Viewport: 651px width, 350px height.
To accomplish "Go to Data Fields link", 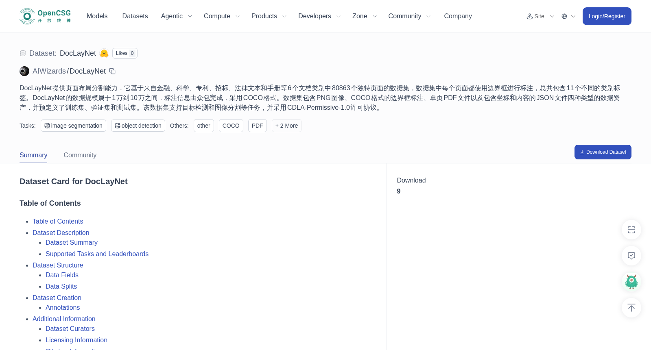I will [62, 275].
